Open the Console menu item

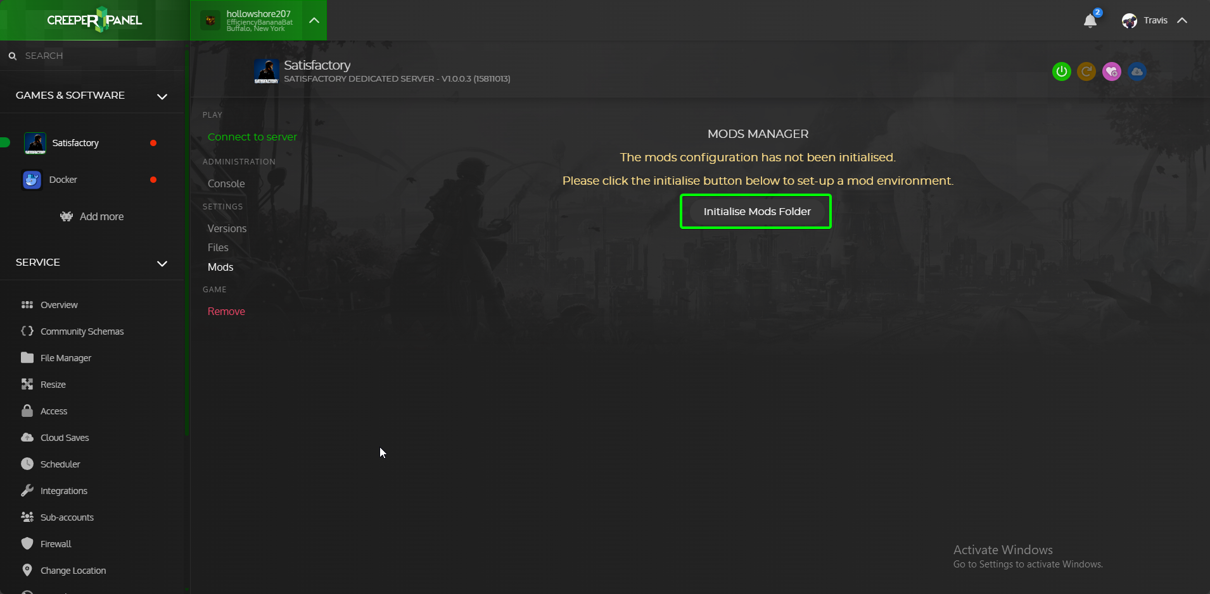click(x=226, y=183)
